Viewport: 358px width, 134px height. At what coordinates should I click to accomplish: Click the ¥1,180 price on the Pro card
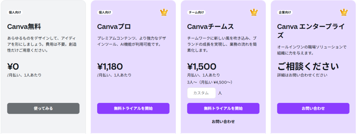click(x=110, y=67)
